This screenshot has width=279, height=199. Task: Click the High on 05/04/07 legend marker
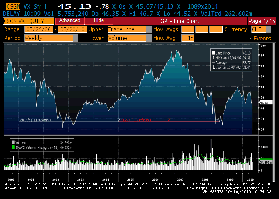(213, 58)
